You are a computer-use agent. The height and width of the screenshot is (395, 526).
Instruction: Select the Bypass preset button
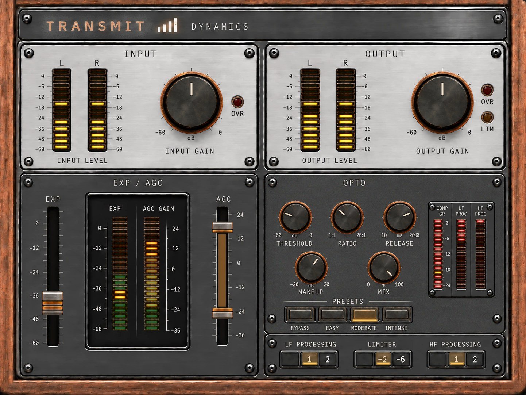300,315
